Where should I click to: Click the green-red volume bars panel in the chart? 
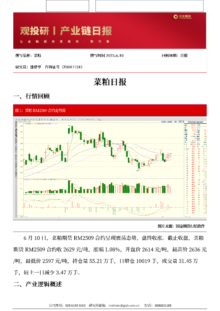click(x=103, y=186)
